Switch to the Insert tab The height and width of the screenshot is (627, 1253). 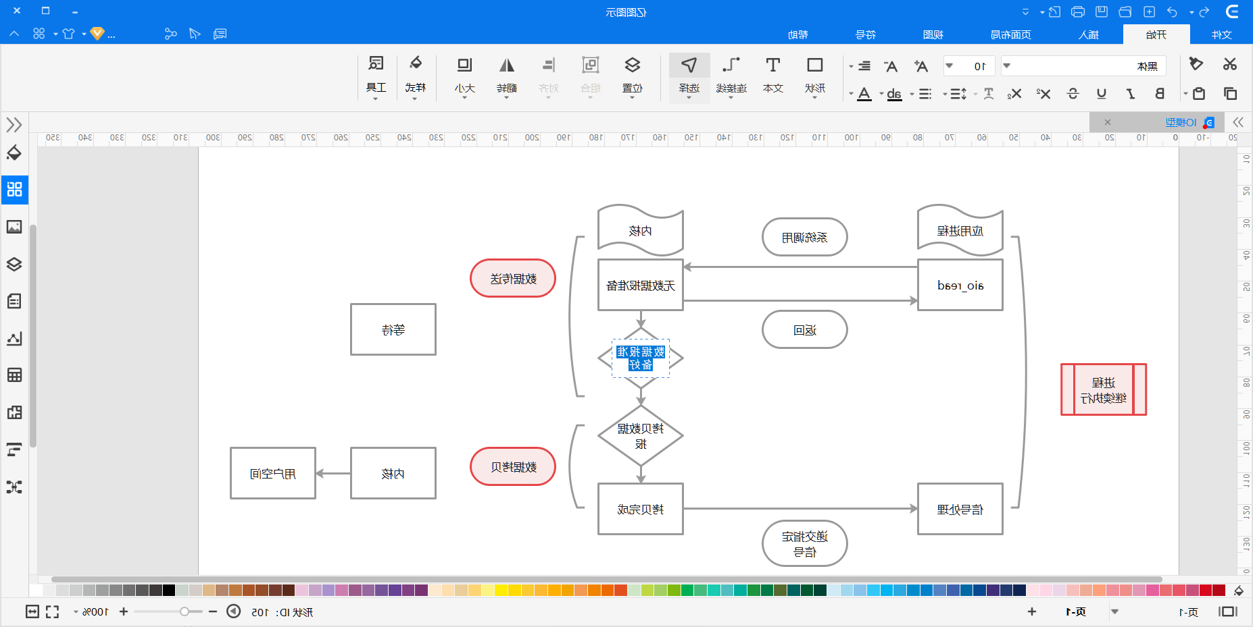[1089, 34]
